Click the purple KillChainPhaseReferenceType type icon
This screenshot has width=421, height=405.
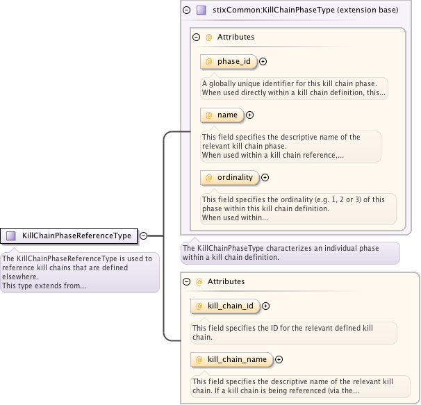pos(11,235)
